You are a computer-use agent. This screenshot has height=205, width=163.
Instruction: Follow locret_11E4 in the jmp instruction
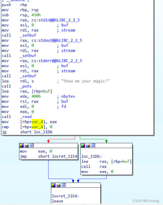point(65,156)
